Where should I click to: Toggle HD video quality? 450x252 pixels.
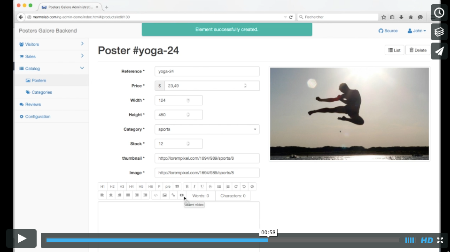(427, 240)
